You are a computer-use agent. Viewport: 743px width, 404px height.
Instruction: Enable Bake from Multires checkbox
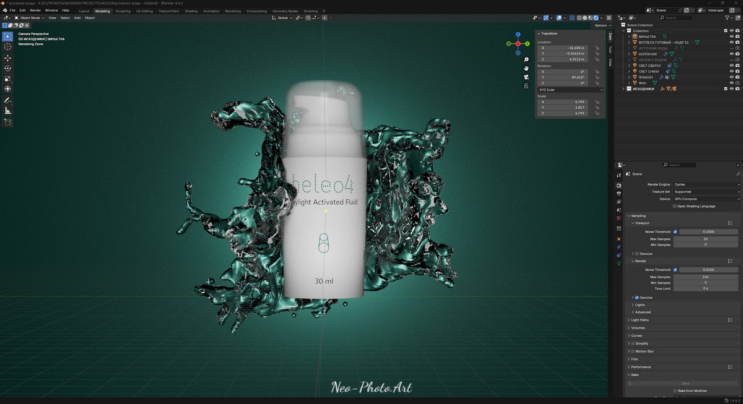(x=675, y=391)
